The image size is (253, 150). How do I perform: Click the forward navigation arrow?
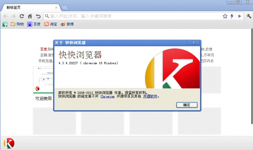pyautogui.click(x=13, y=16)
